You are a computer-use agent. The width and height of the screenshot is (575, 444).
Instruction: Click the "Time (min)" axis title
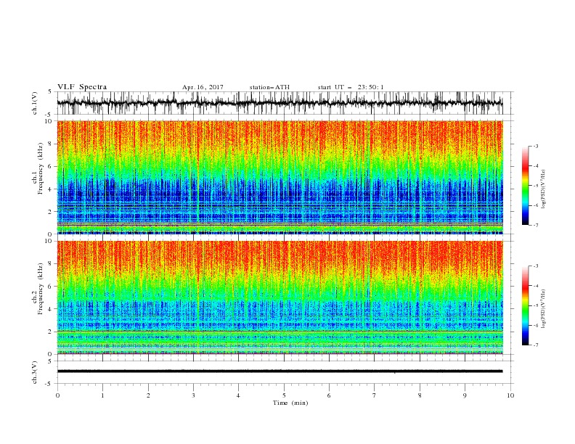[x=290, y=403]
